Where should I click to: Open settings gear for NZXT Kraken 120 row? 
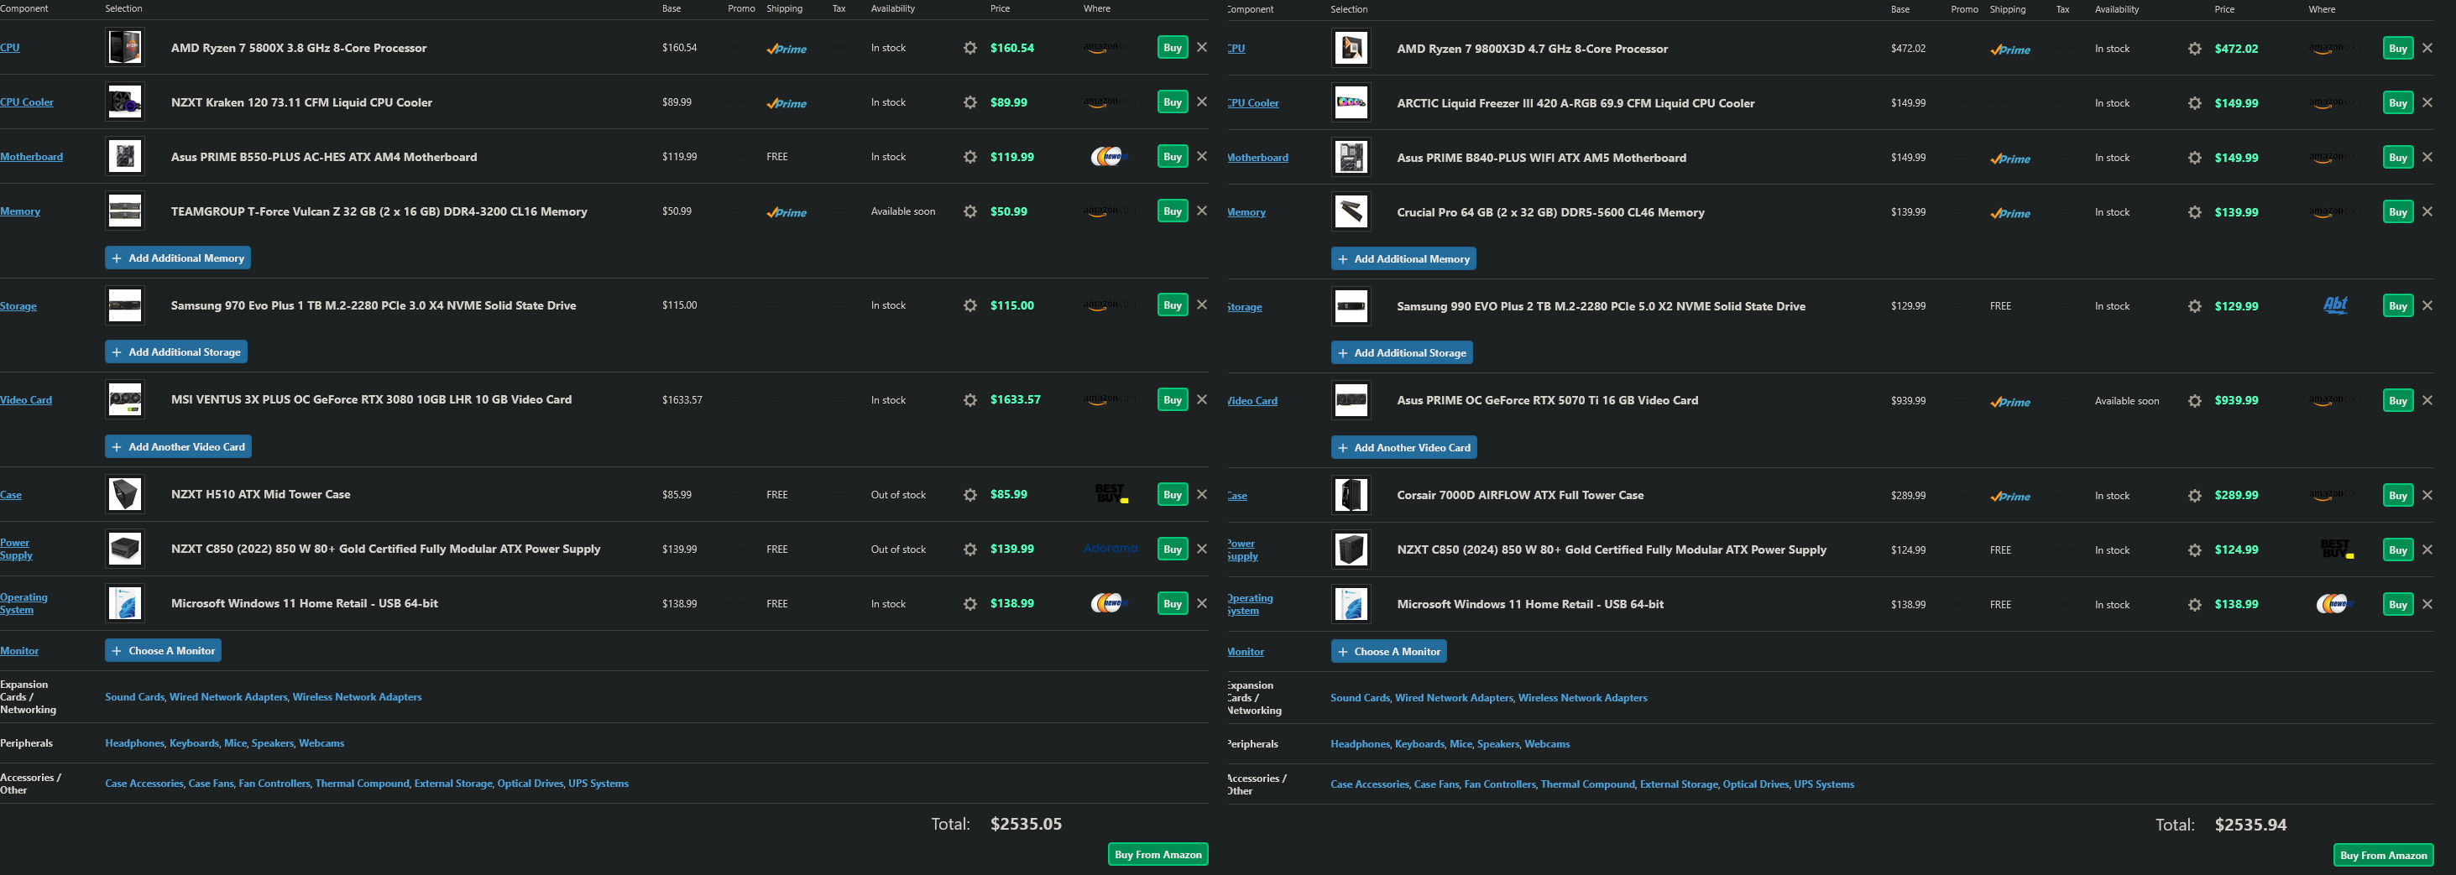(x=969, y=102)
